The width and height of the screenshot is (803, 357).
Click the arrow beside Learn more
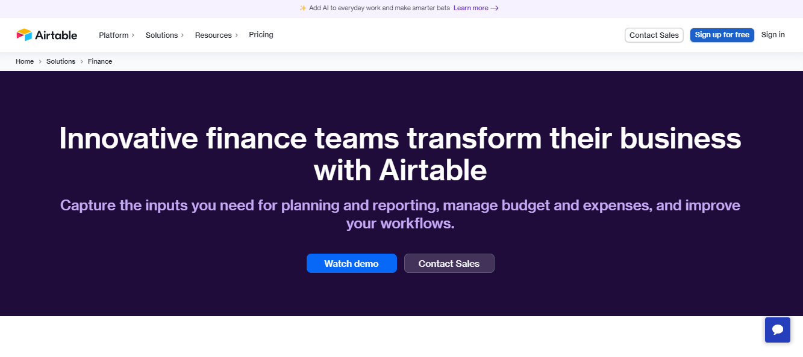pos(495,8)
